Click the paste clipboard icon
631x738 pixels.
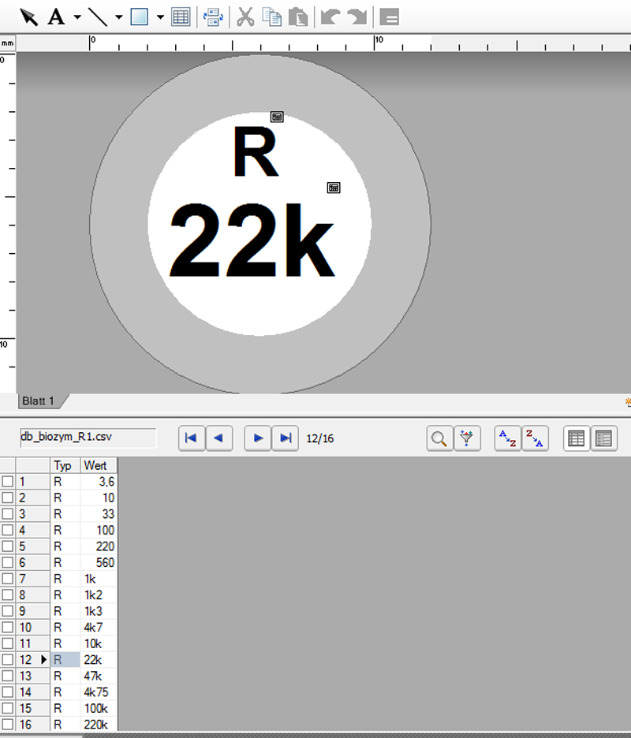298,17
